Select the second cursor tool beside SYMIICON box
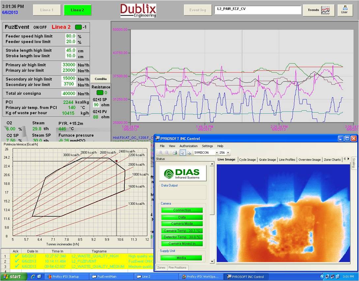This screenshot has height=281, width=359. click(x=189, y=153)
